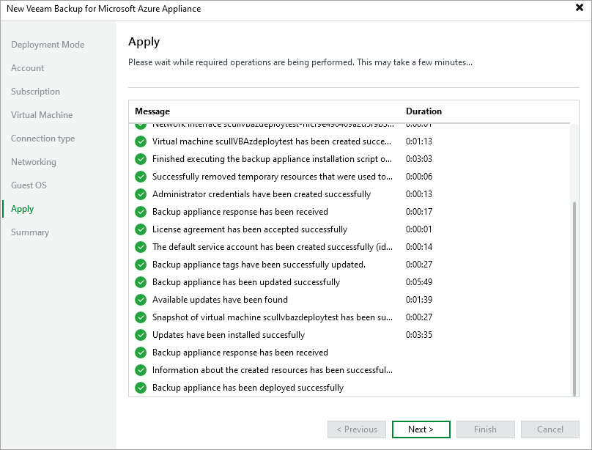
Task: Go to the Summary step
Action: [30, 232]
